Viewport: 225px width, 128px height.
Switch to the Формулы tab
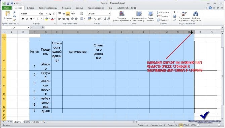tap(66, 8)
